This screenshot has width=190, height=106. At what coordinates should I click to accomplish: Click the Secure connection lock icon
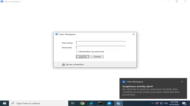[x=63, y=64]
